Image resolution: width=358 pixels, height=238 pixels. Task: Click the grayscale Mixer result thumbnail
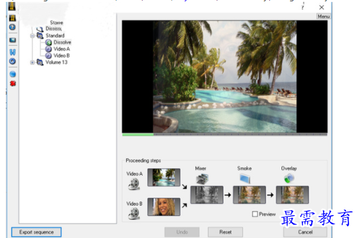pyautogui.click(x=207, y=195)
